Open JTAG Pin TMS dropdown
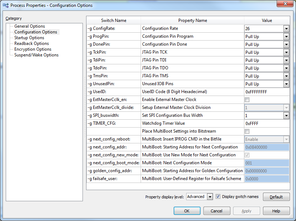Image resolution: width=296 pixels, height=221 pixels. click(x=286, y=76)
